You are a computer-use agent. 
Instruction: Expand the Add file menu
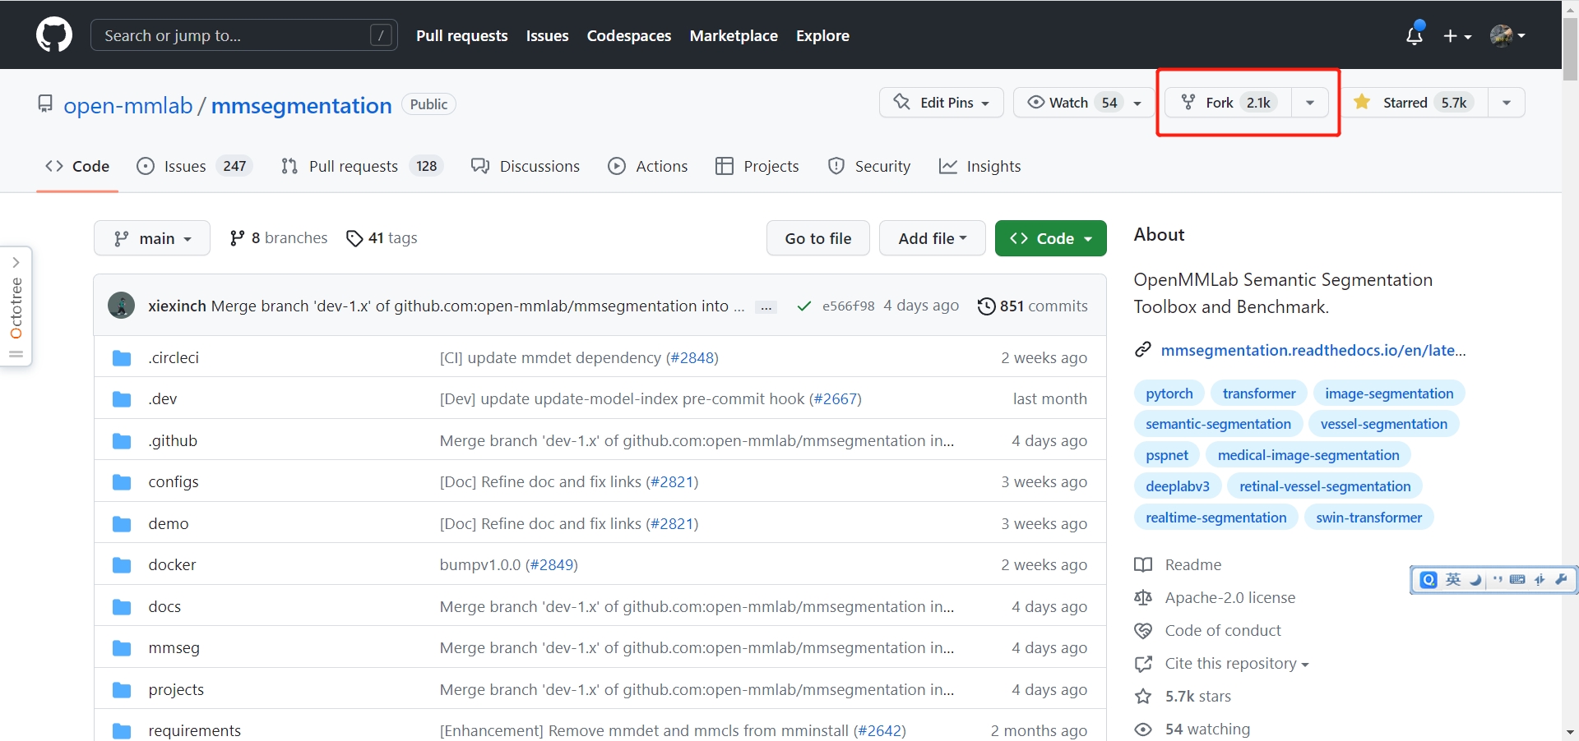point(932,238)
